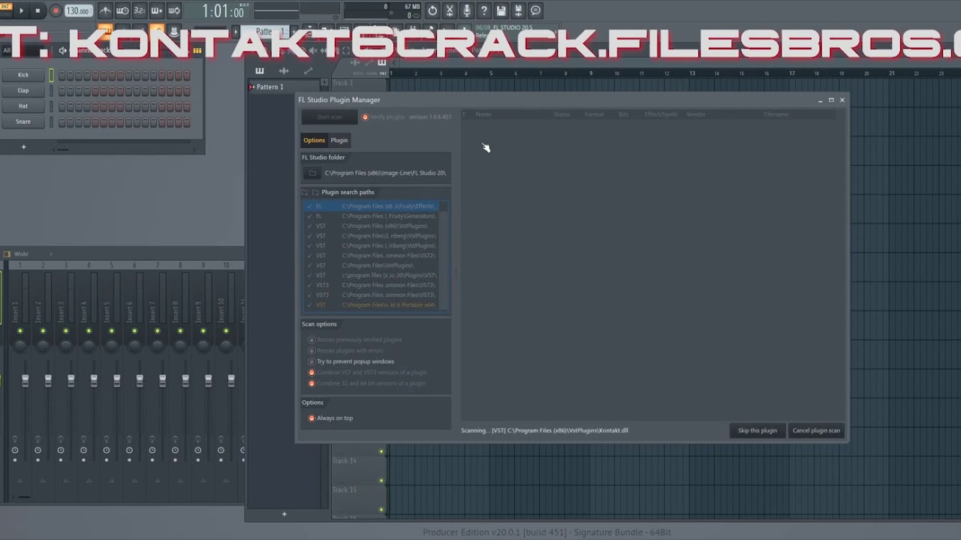Click the Insert 5 mixer volume fader

tap(116, 380)
